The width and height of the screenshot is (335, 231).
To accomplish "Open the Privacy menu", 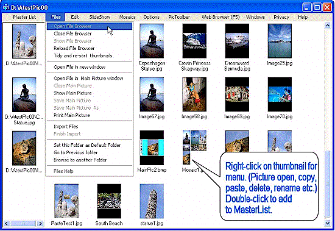I will point(281,17).
